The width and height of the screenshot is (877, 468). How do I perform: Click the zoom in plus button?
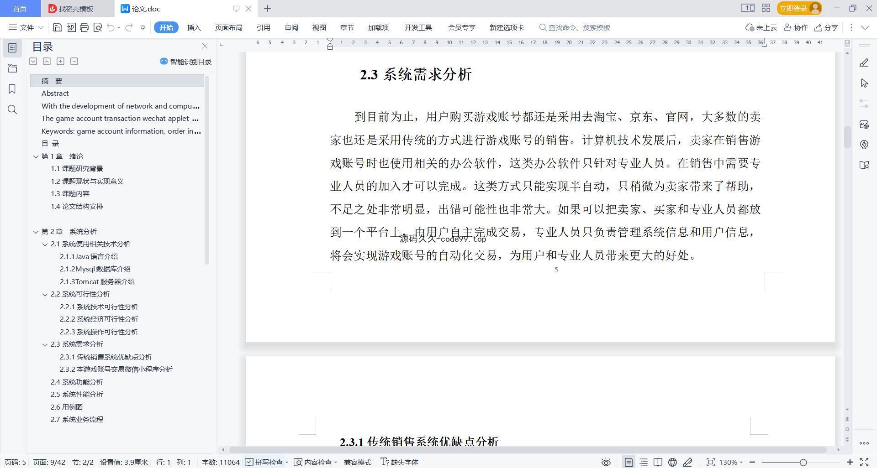[x=850, y=462]
